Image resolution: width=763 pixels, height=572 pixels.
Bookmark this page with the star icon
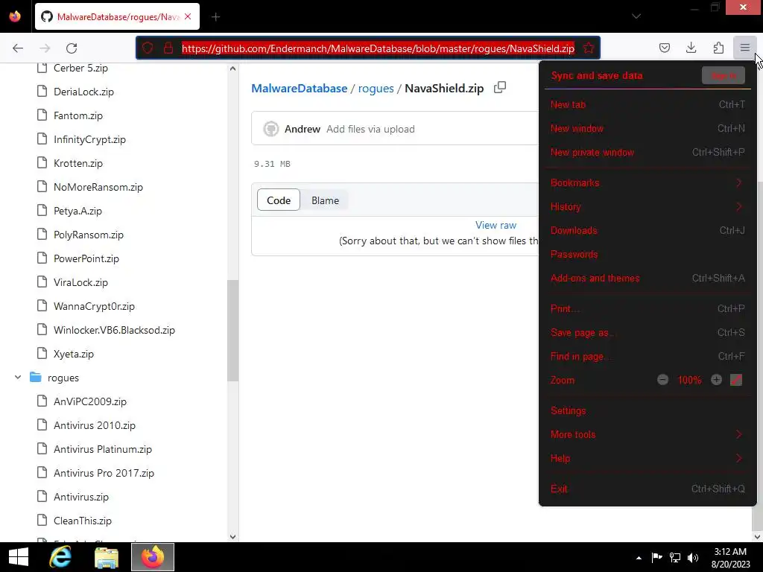click(x=589, y=48)
